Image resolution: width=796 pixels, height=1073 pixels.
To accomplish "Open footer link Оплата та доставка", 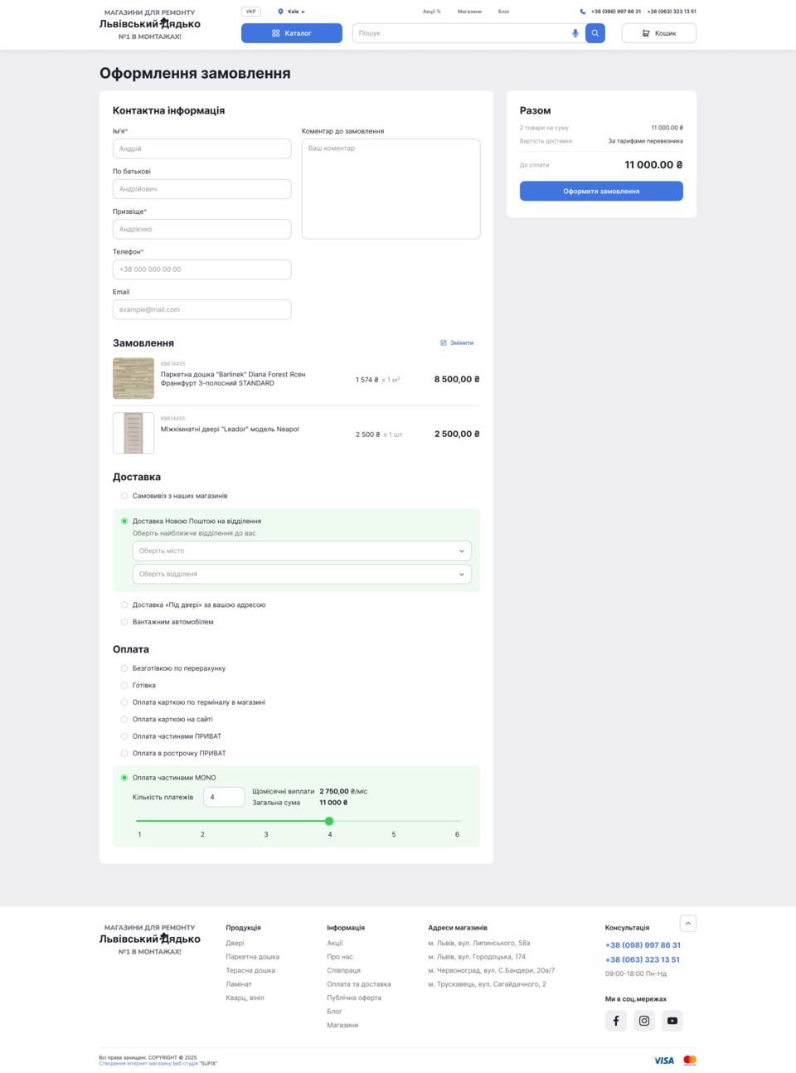I will (x=359, y=984).
